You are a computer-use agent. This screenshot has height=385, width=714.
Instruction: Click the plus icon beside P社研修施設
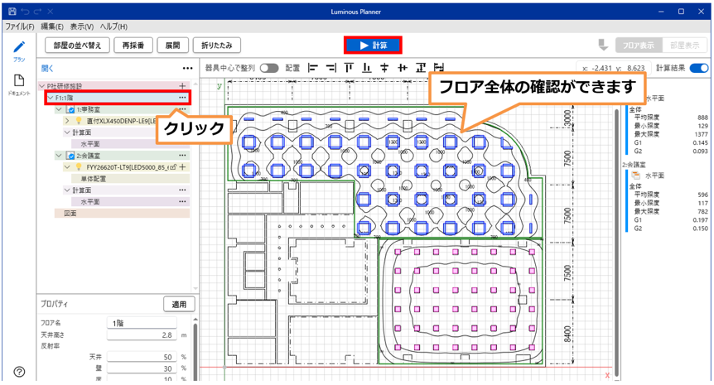pyautogui.click(x=182, y=86)
